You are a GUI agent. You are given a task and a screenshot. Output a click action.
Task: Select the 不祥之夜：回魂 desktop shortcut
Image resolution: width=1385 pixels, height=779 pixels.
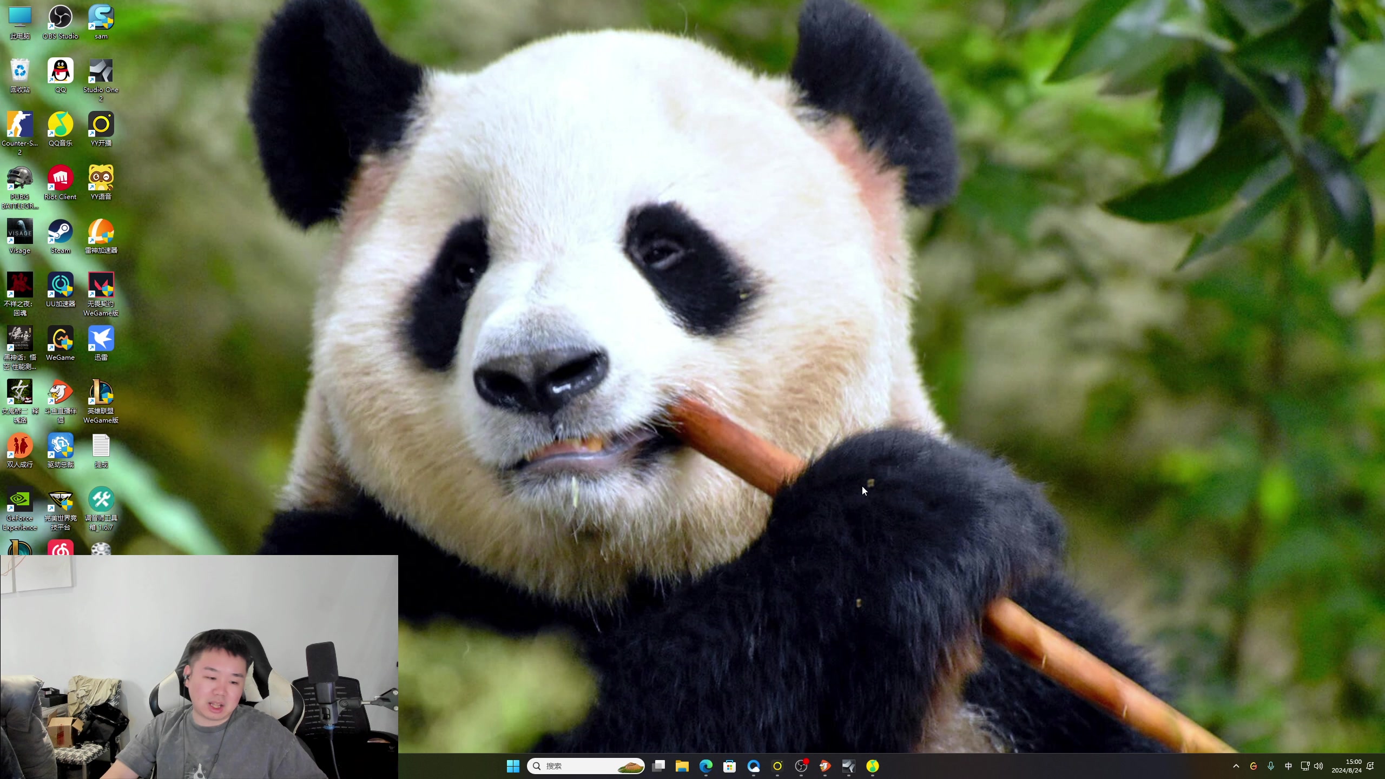pos(20,294)
